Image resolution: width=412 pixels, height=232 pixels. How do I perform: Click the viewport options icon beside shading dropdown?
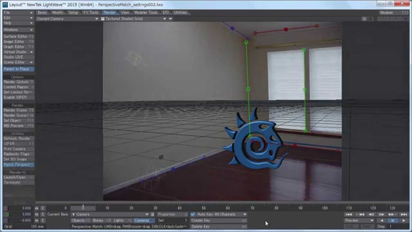pyautogui.click(x=171, y=19)
